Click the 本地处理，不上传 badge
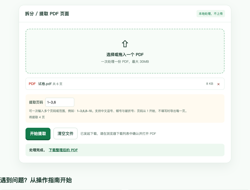This screenshot has width=250, height=190. click(x=210, y=14)
